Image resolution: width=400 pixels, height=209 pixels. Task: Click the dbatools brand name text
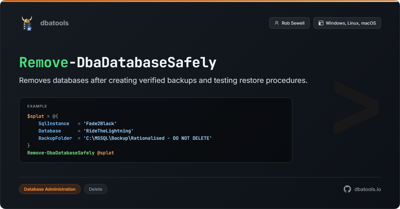(x=54, y=23)
